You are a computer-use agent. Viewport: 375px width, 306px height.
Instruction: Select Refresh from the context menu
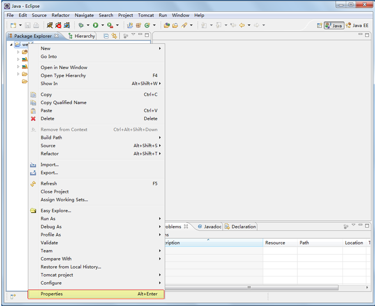96,184
